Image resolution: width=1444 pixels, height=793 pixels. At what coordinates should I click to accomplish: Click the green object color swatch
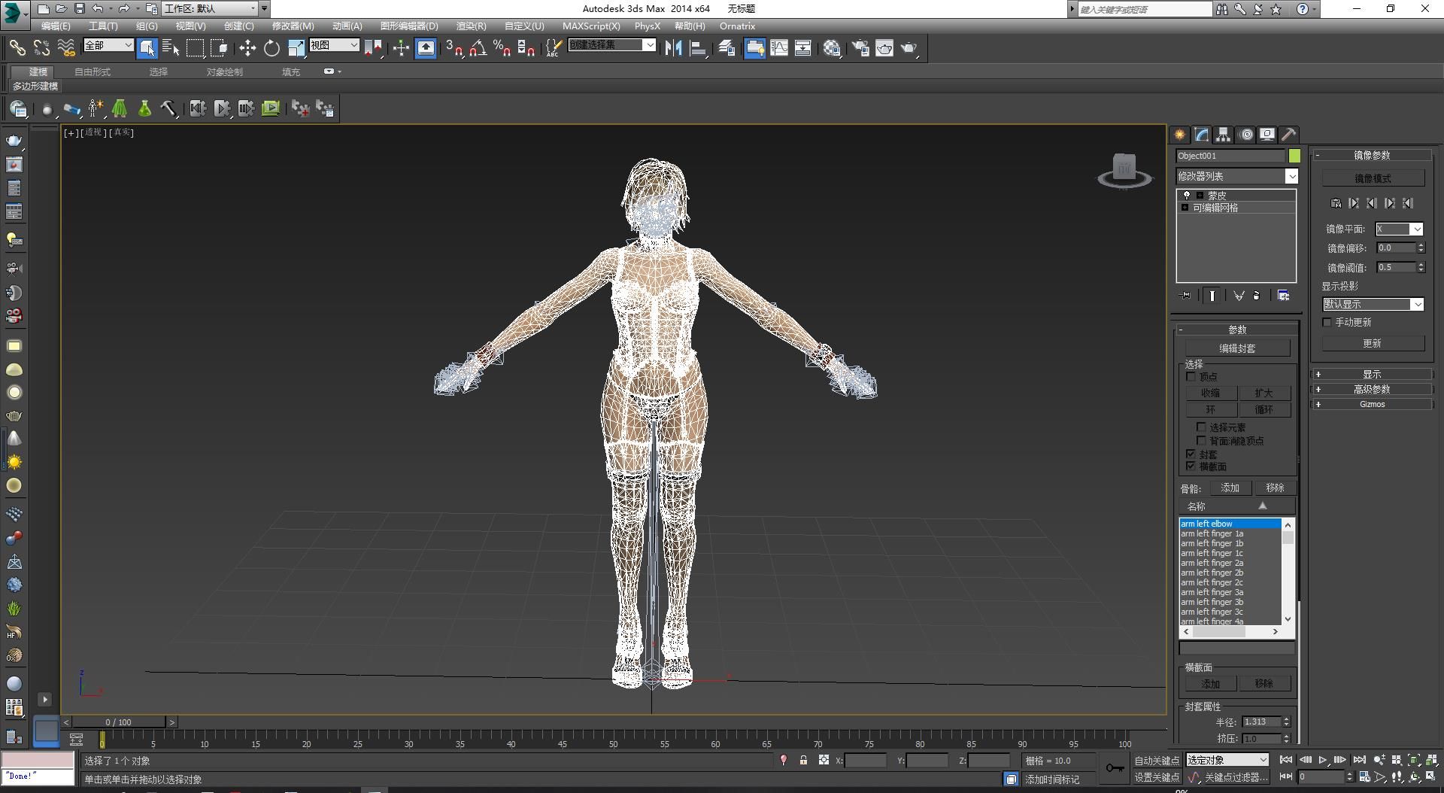click(1294, 156)
